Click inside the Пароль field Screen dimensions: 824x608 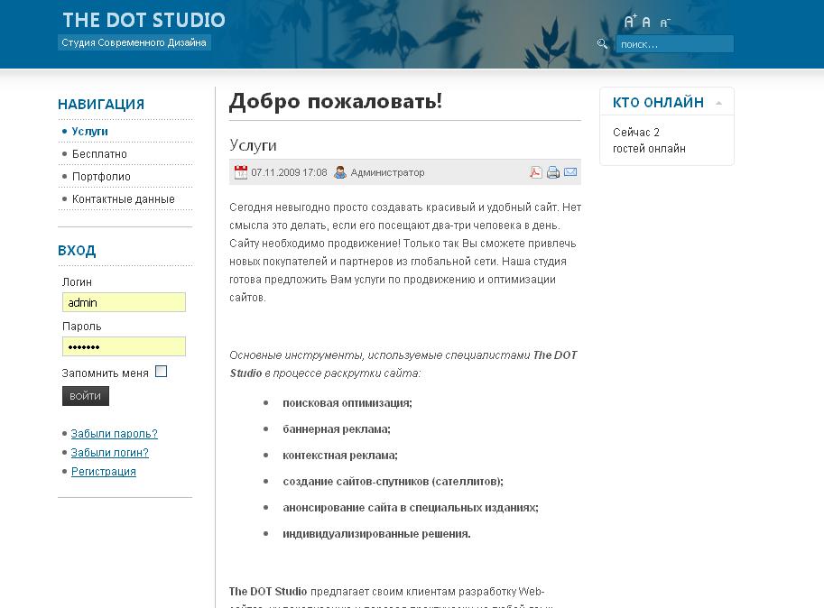pos(124,346)
